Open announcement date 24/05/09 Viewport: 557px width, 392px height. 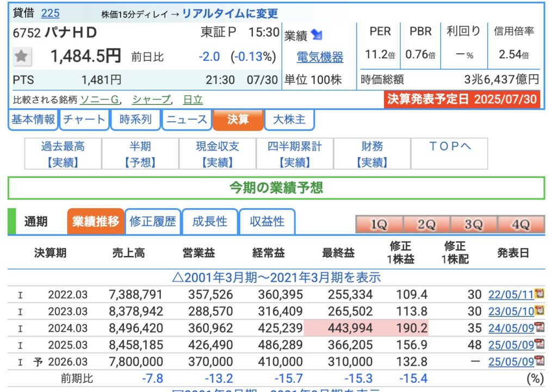[x=511, y=328]
